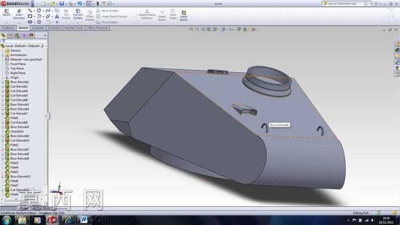This screenshot has width=400, height=225.
Task: Click the taskbar clock
Action: click(x=386, y=220)
